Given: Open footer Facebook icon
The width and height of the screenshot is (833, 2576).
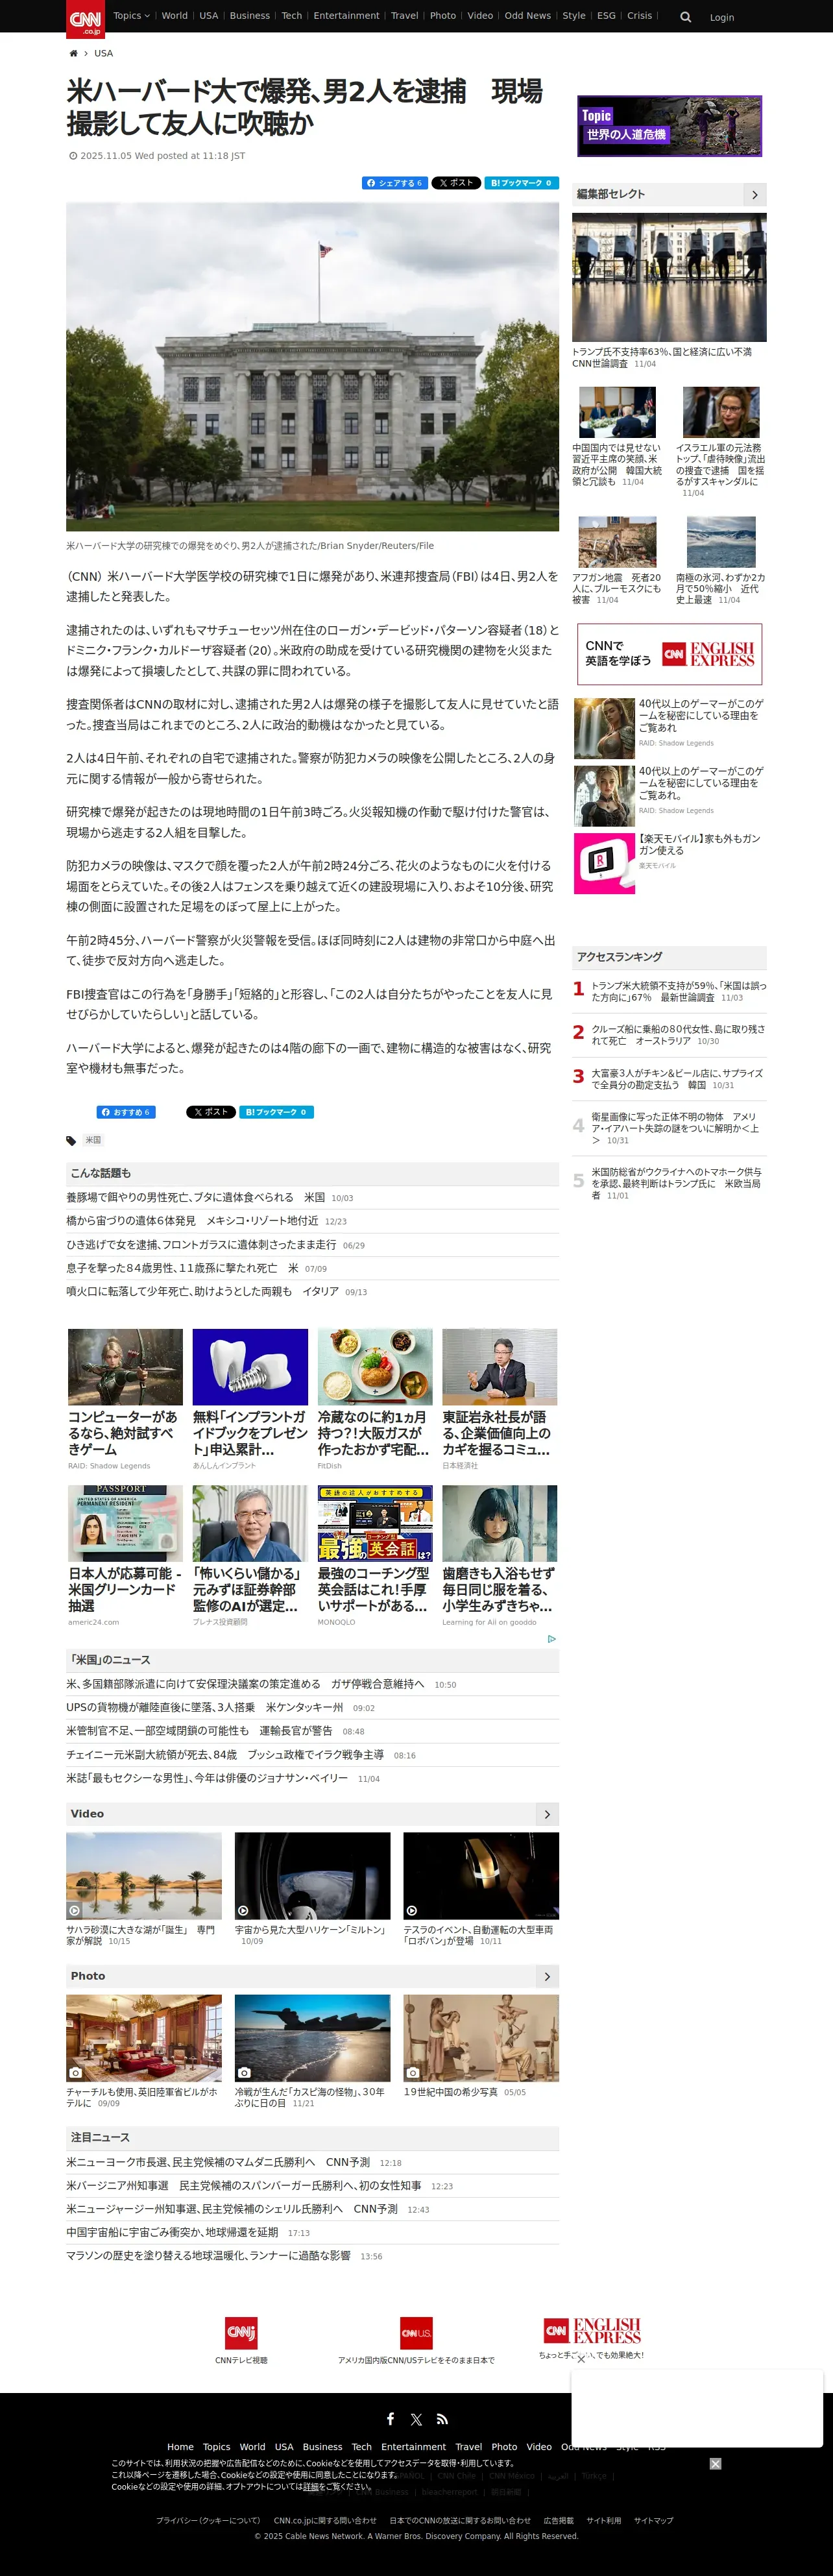Looking at the screenshot, I should click(x=390, y=2419).
